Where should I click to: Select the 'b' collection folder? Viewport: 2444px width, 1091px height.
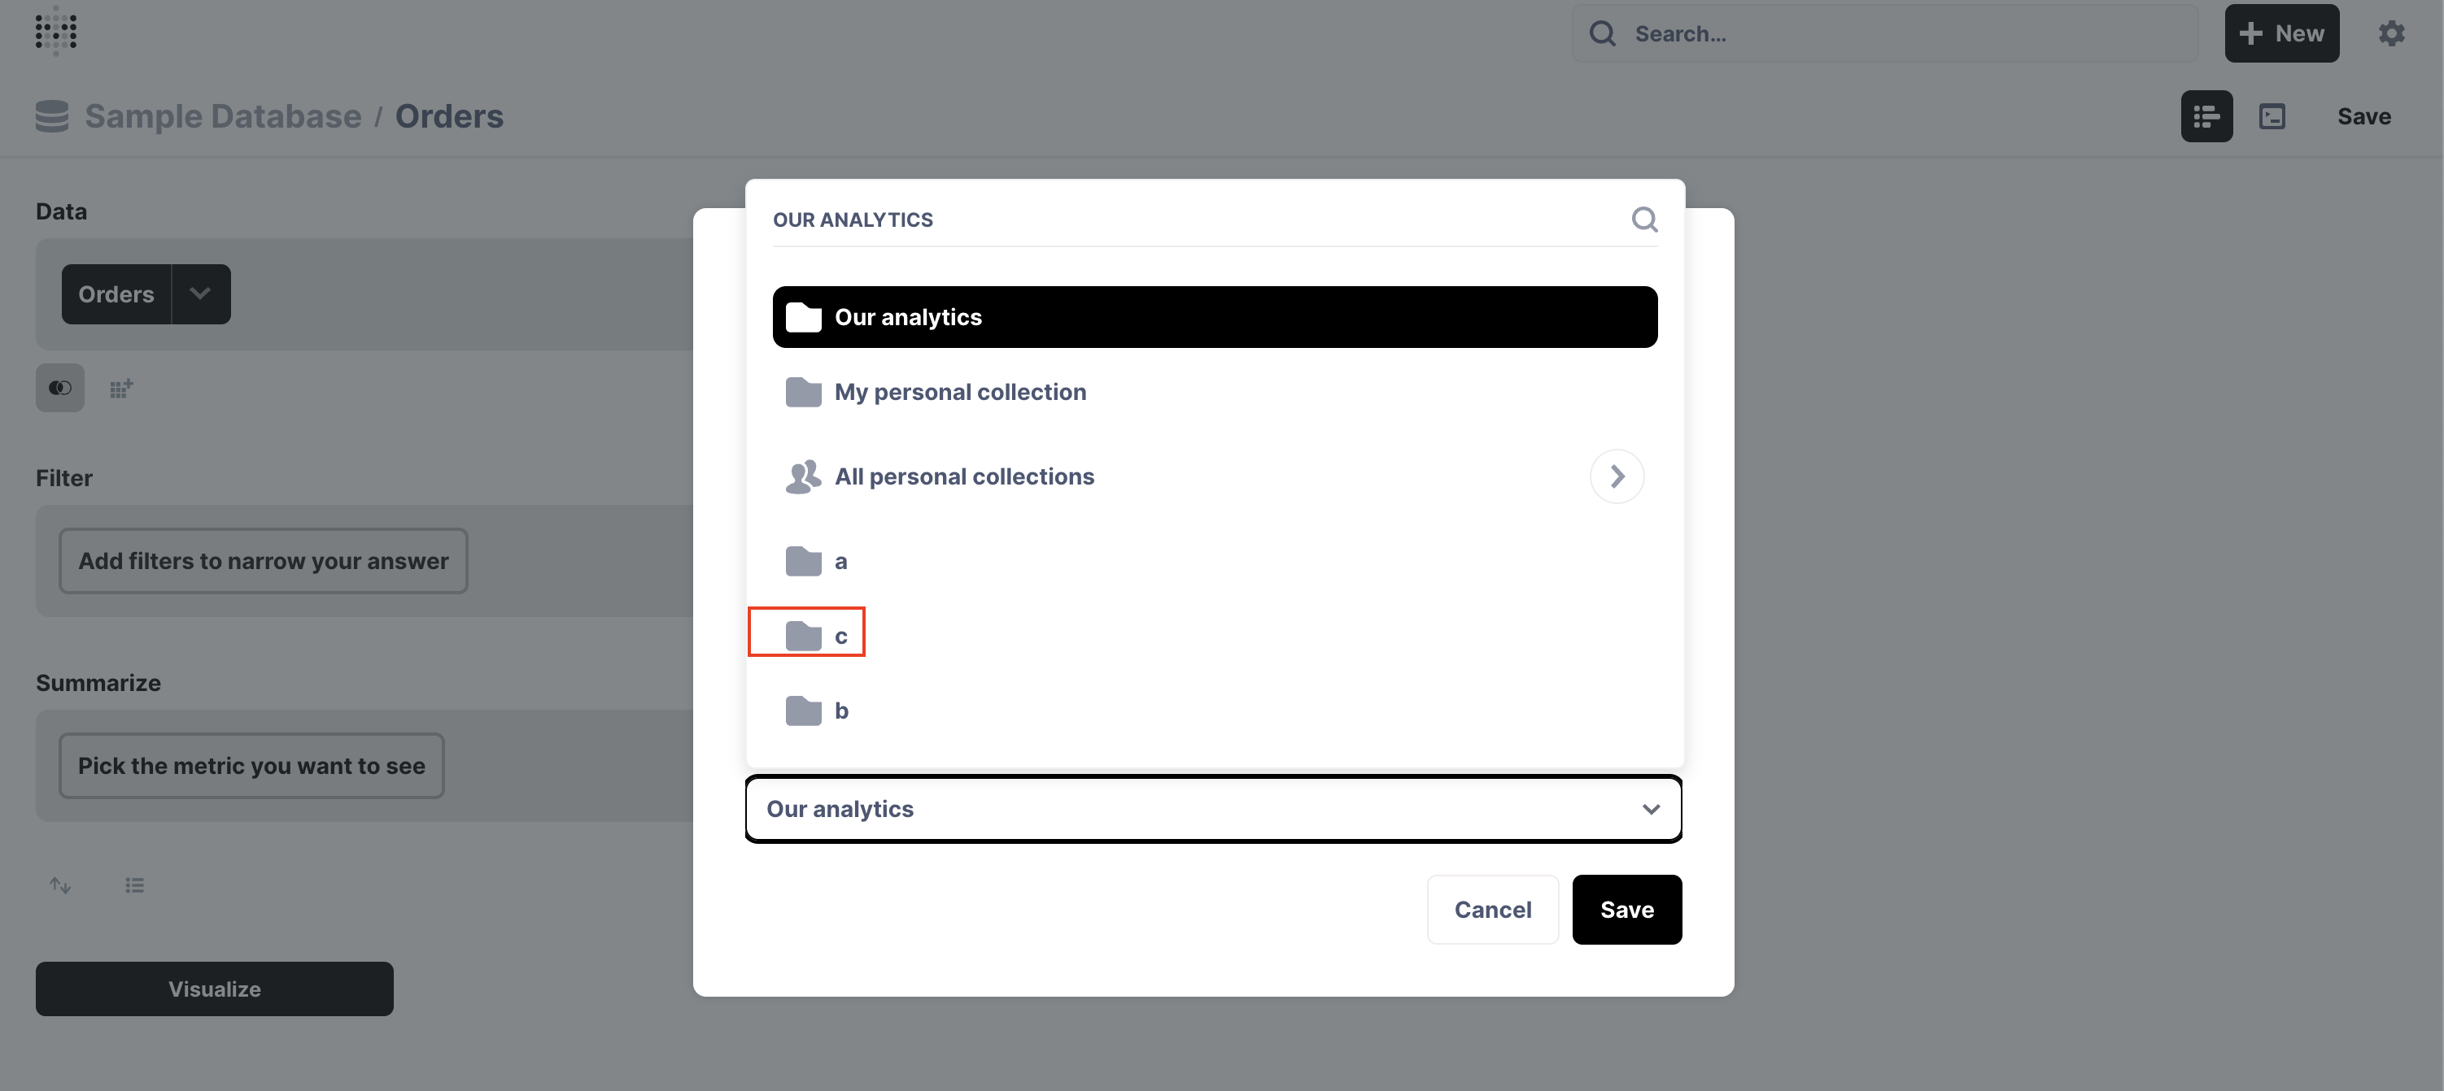840,710
